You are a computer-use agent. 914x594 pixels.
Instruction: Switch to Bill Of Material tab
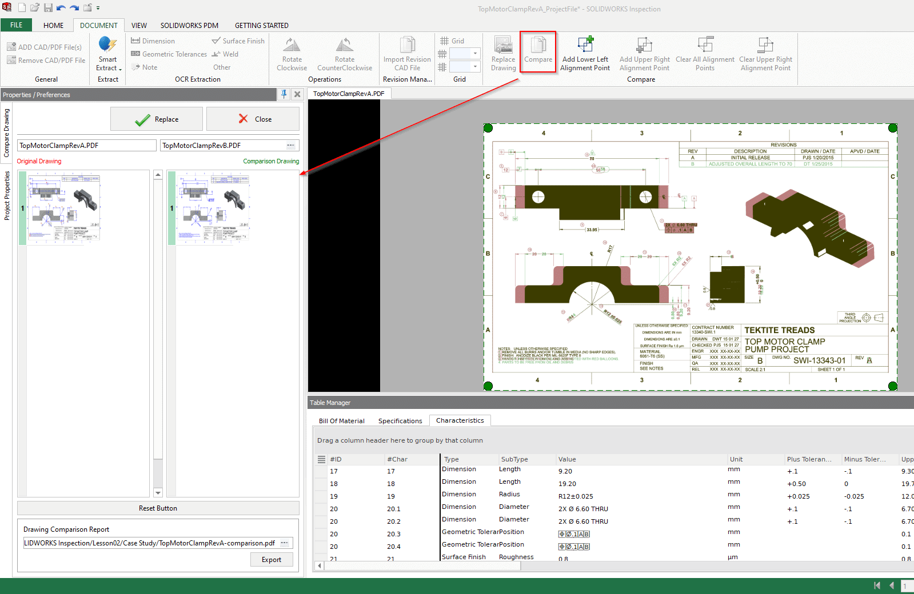coord(341,421)
